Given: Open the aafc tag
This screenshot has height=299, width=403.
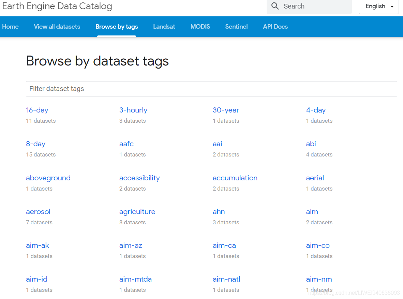Looking at the screenshot, I should [126, 144].
